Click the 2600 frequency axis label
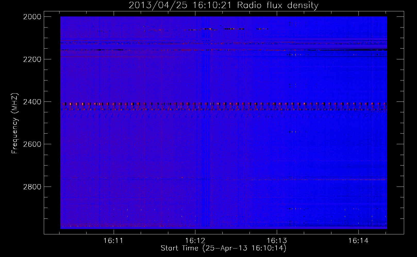The width and height of the screenshot is (417, 257). pos(32,144)
